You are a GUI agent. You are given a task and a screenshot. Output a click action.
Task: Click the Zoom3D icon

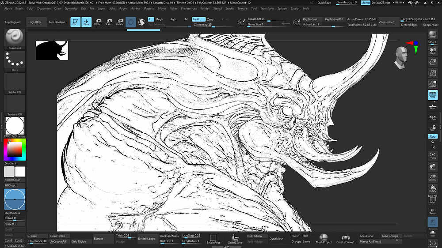pyautogui.click(x=433, y=178)
